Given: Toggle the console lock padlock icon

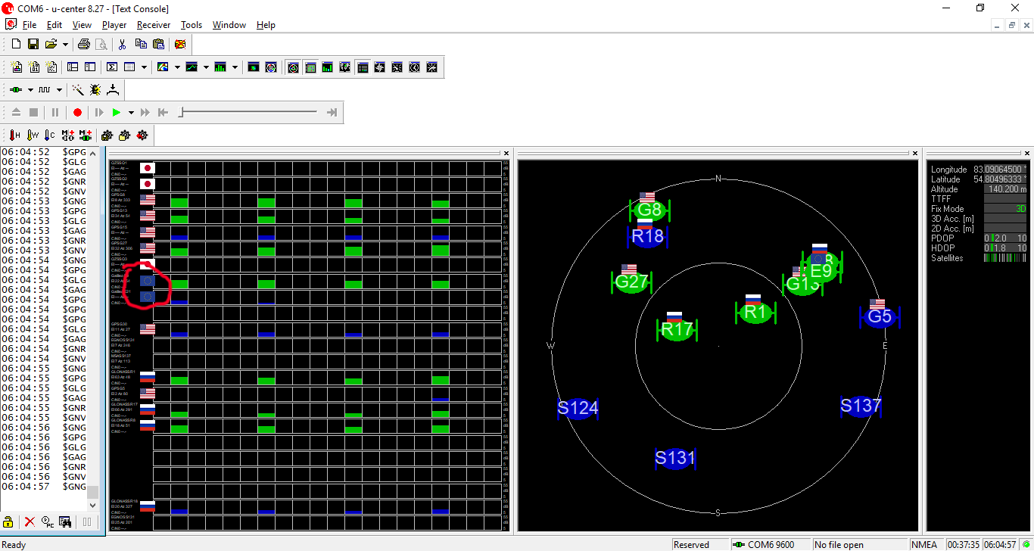Looking at the screenshot, I should [x=8, y=521].
